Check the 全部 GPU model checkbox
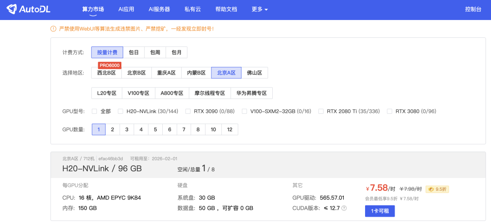Viewport: 491px width, 224px height. 95,111
